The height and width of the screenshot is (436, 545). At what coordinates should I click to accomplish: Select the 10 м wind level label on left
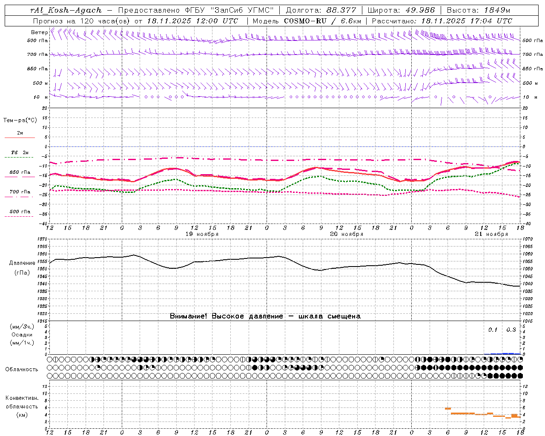point(40,97)
